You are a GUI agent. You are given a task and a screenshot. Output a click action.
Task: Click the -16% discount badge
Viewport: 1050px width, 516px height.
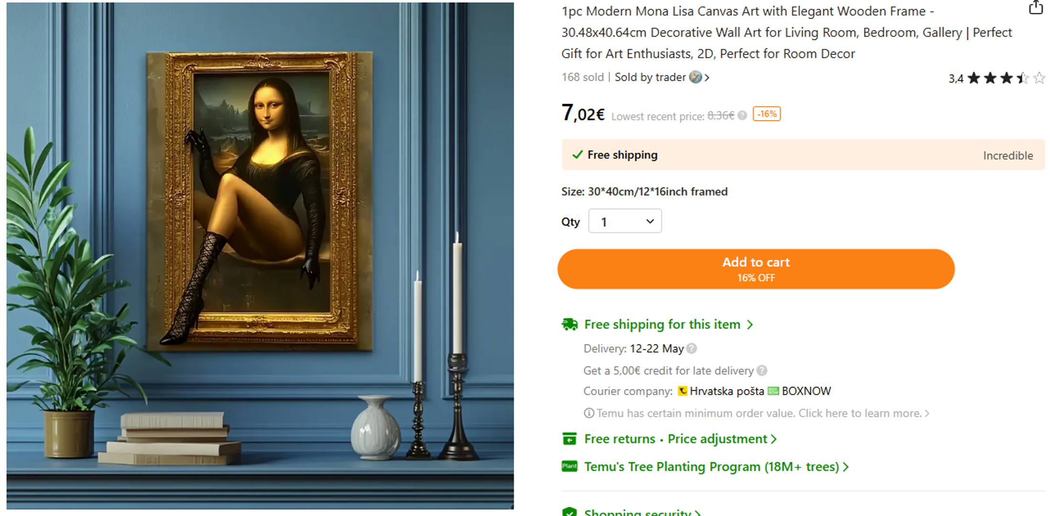tap(766, 114)
